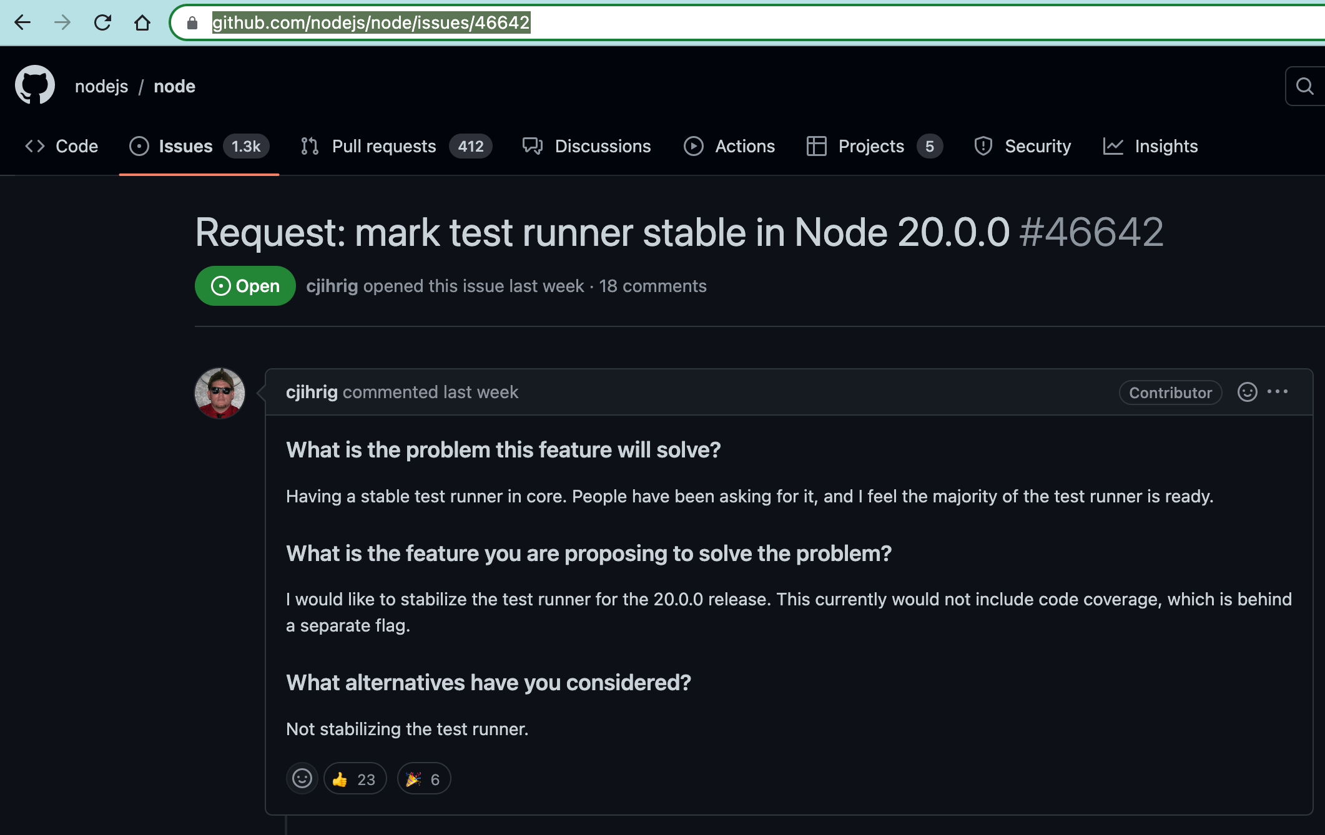Click the cjihrig username link
The image size is (1325, 835).
tap(311, 392)
